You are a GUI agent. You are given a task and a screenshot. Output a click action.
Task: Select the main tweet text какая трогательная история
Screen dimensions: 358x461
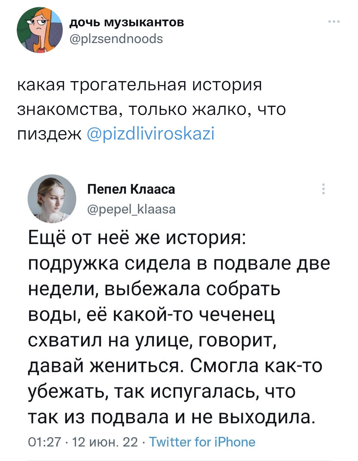click(x=140, y=85)
